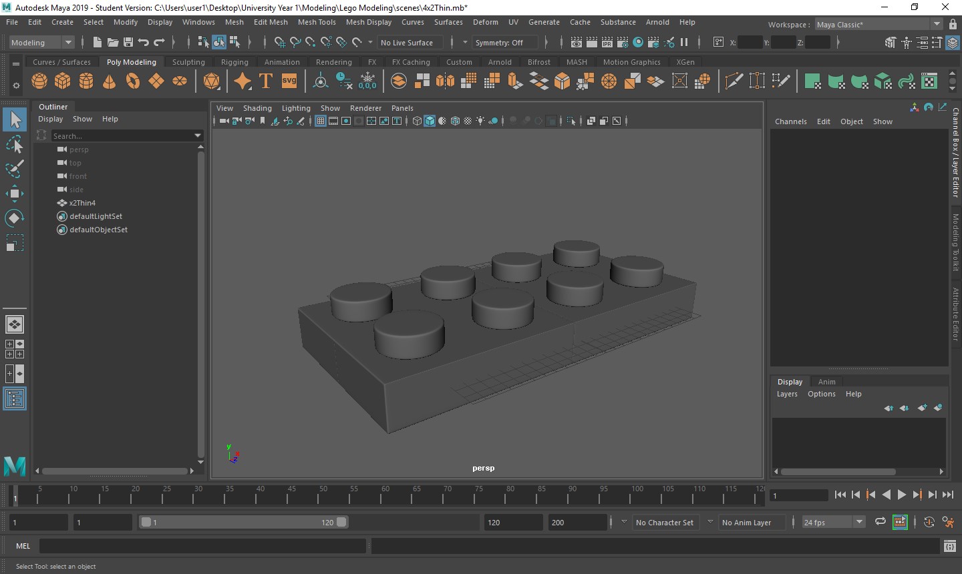This screenshot has height=574, width=962.
Task: Open the Modeling menu set dropdown
Action: [41, 43]
